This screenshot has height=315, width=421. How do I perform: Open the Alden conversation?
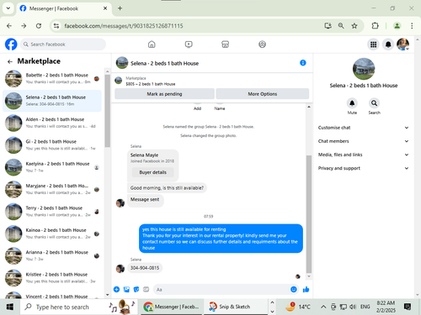tap(52, 123)
